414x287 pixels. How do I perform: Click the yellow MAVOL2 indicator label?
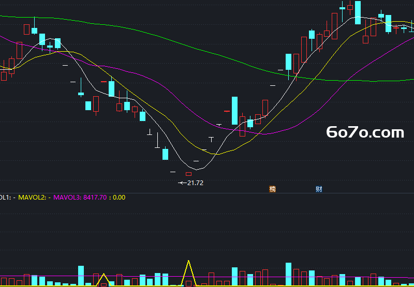[34, 198]
